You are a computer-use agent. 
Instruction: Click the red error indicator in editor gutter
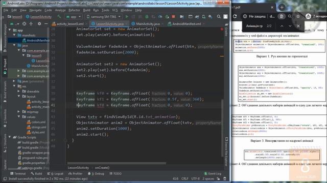point(222,29)
